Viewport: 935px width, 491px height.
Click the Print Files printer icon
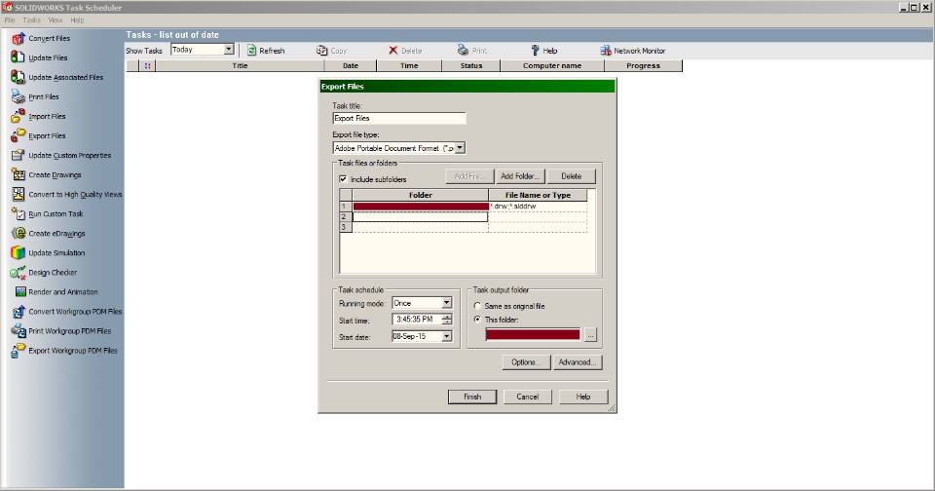point(18,96)
